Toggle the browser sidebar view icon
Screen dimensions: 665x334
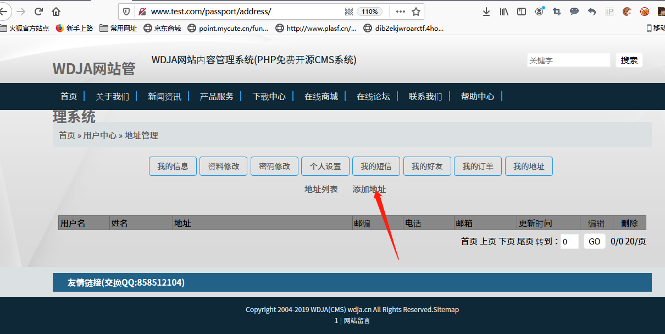tap(522, 12)
